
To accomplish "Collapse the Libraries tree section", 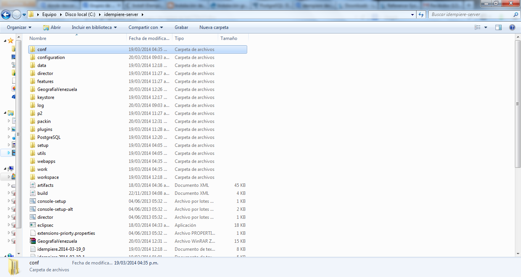I will [5, 113].
